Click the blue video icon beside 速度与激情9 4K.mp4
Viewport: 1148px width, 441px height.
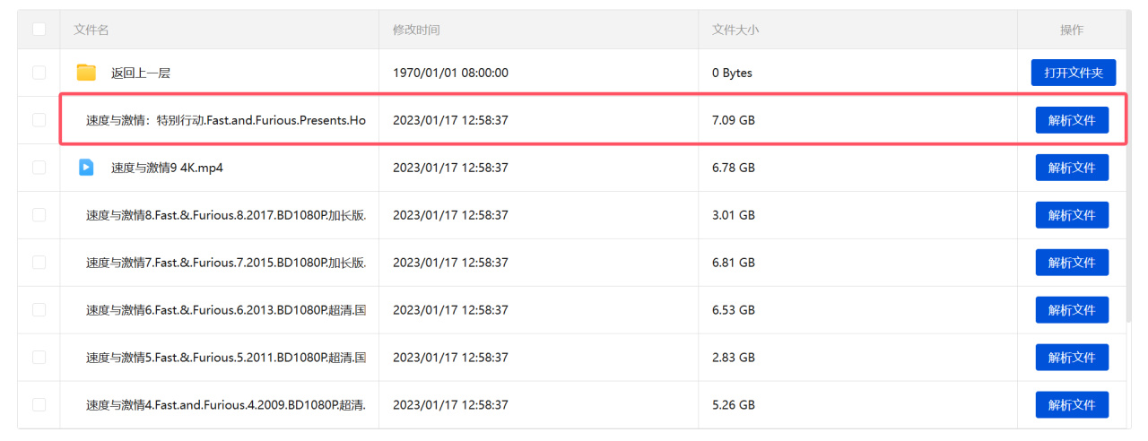86,167
